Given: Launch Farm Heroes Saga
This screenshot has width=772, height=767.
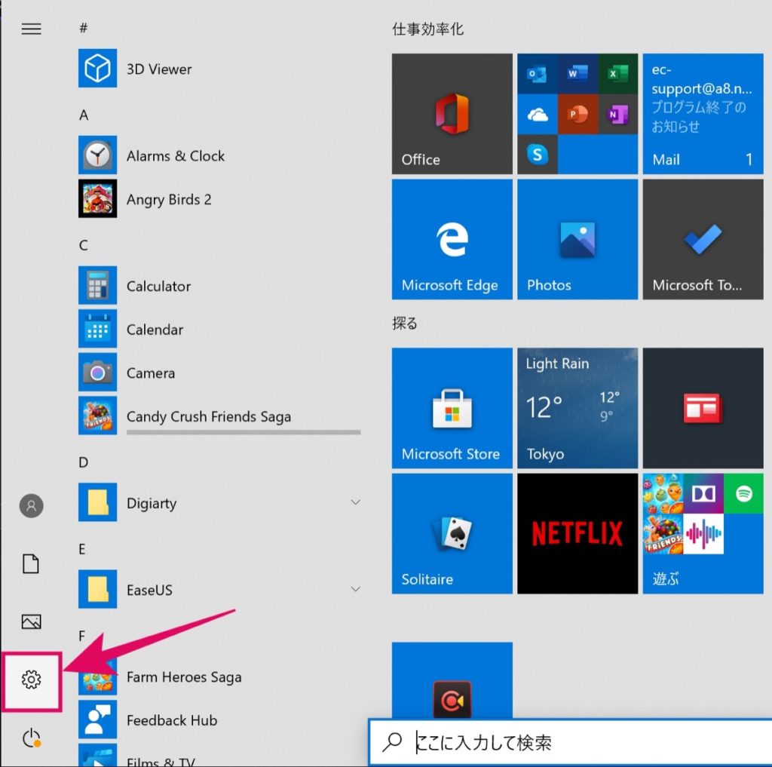Looking at the screenshot, I should pyautogui.click(x=219, y=676).
